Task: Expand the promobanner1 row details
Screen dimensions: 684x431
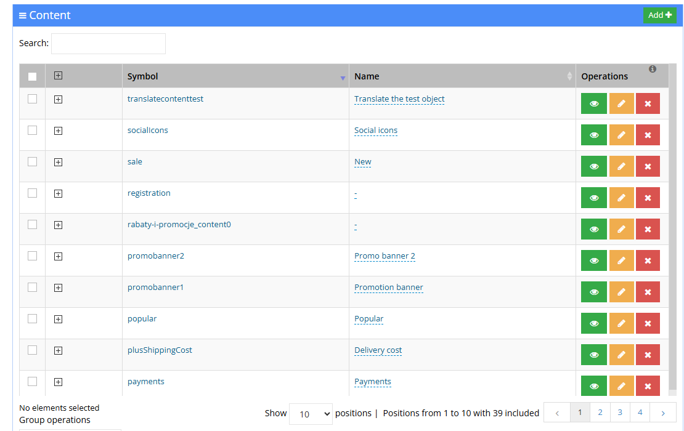Action: coord(58,288)
